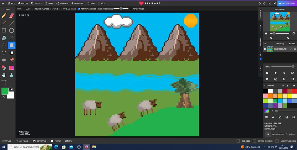Pick the paint Bucket fill tool

[4, 38]
